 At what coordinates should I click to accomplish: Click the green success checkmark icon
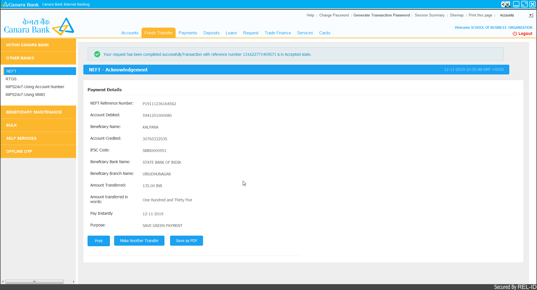coord(97,54)
